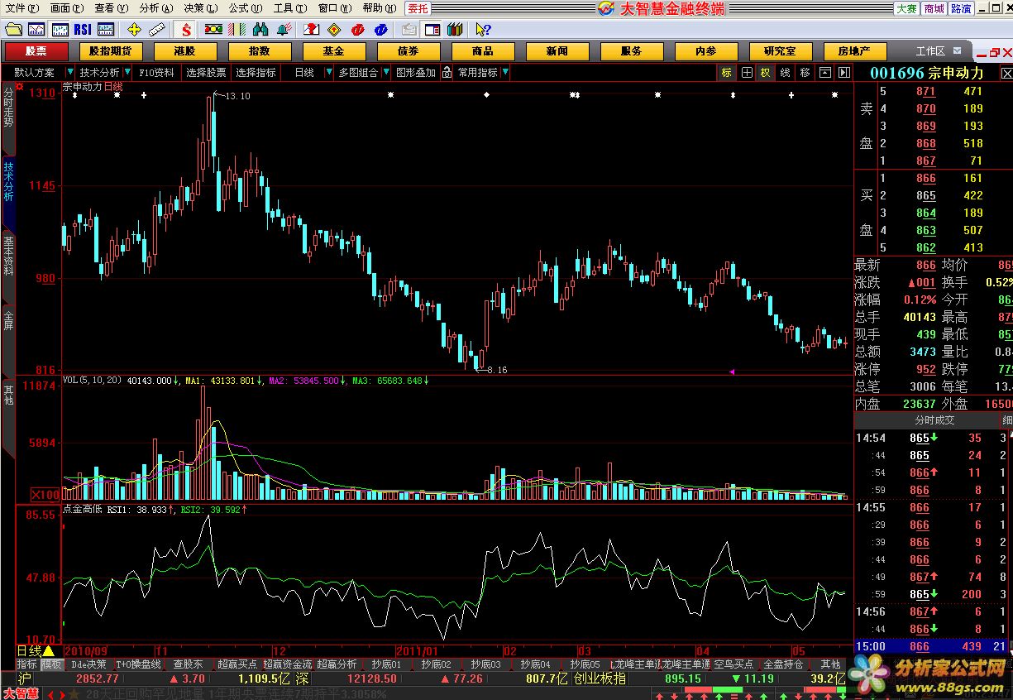Click the third chart-view toolbar icon

106,29
